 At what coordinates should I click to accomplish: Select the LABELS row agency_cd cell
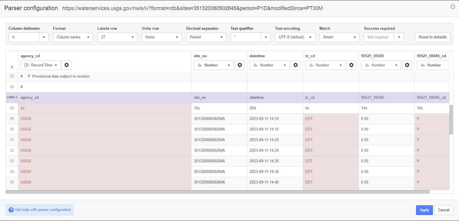[x=105, y=97]
